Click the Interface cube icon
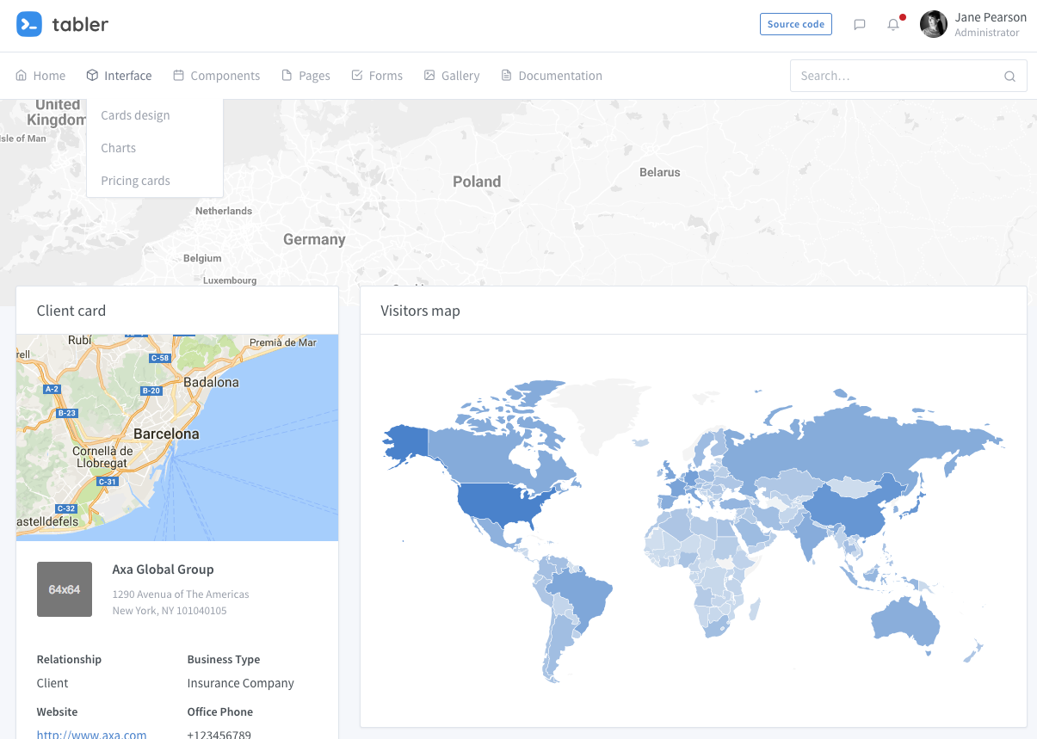This screenshot has width=1037, height=739. point(92,75)
